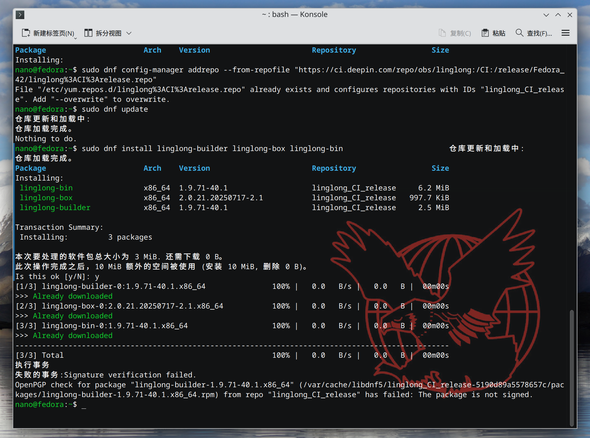This screenshot has width=590, height=438.
Task: Click '3 packages' in transaction summary
Action: click(x=130, y=237)
